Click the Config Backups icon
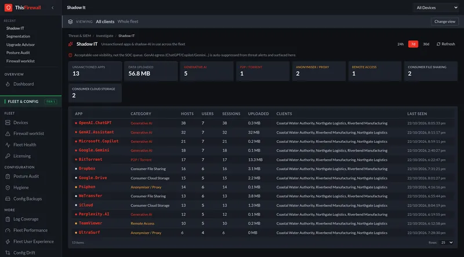Screen dimensions: 464x257 (x=8, y=199)
